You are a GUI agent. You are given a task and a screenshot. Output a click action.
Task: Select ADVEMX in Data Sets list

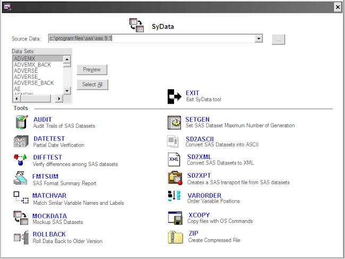(x=38, y=59)
